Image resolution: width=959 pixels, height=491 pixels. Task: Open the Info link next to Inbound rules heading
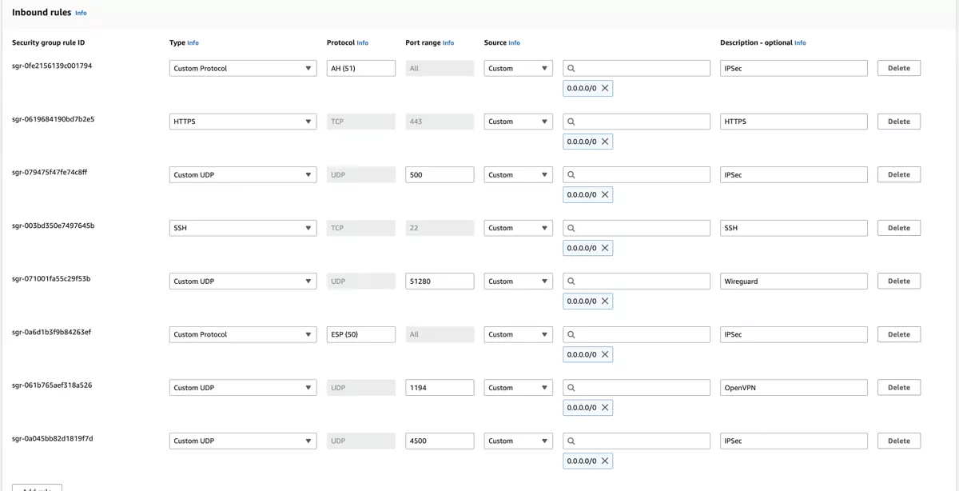click(x=80, y=12)
